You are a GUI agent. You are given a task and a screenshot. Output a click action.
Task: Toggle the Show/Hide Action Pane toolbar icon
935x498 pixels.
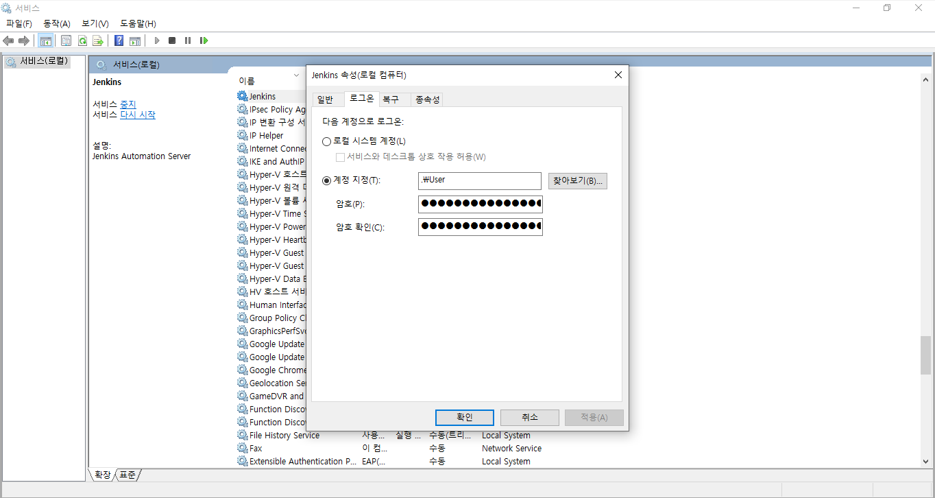[135, 40]
